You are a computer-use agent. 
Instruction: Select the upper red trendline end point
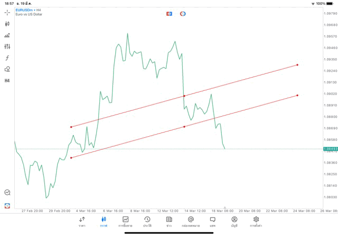297,65
